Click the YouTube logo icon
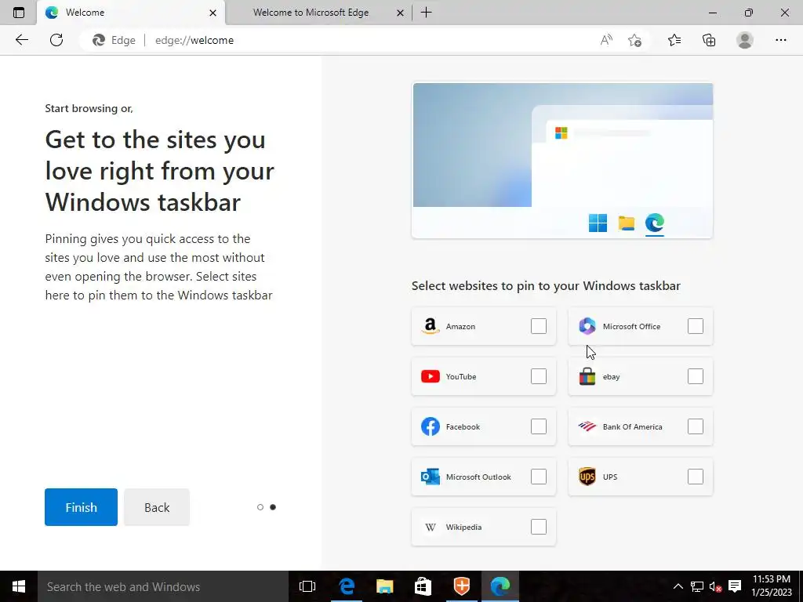803x602 pixels. (431, 376)
